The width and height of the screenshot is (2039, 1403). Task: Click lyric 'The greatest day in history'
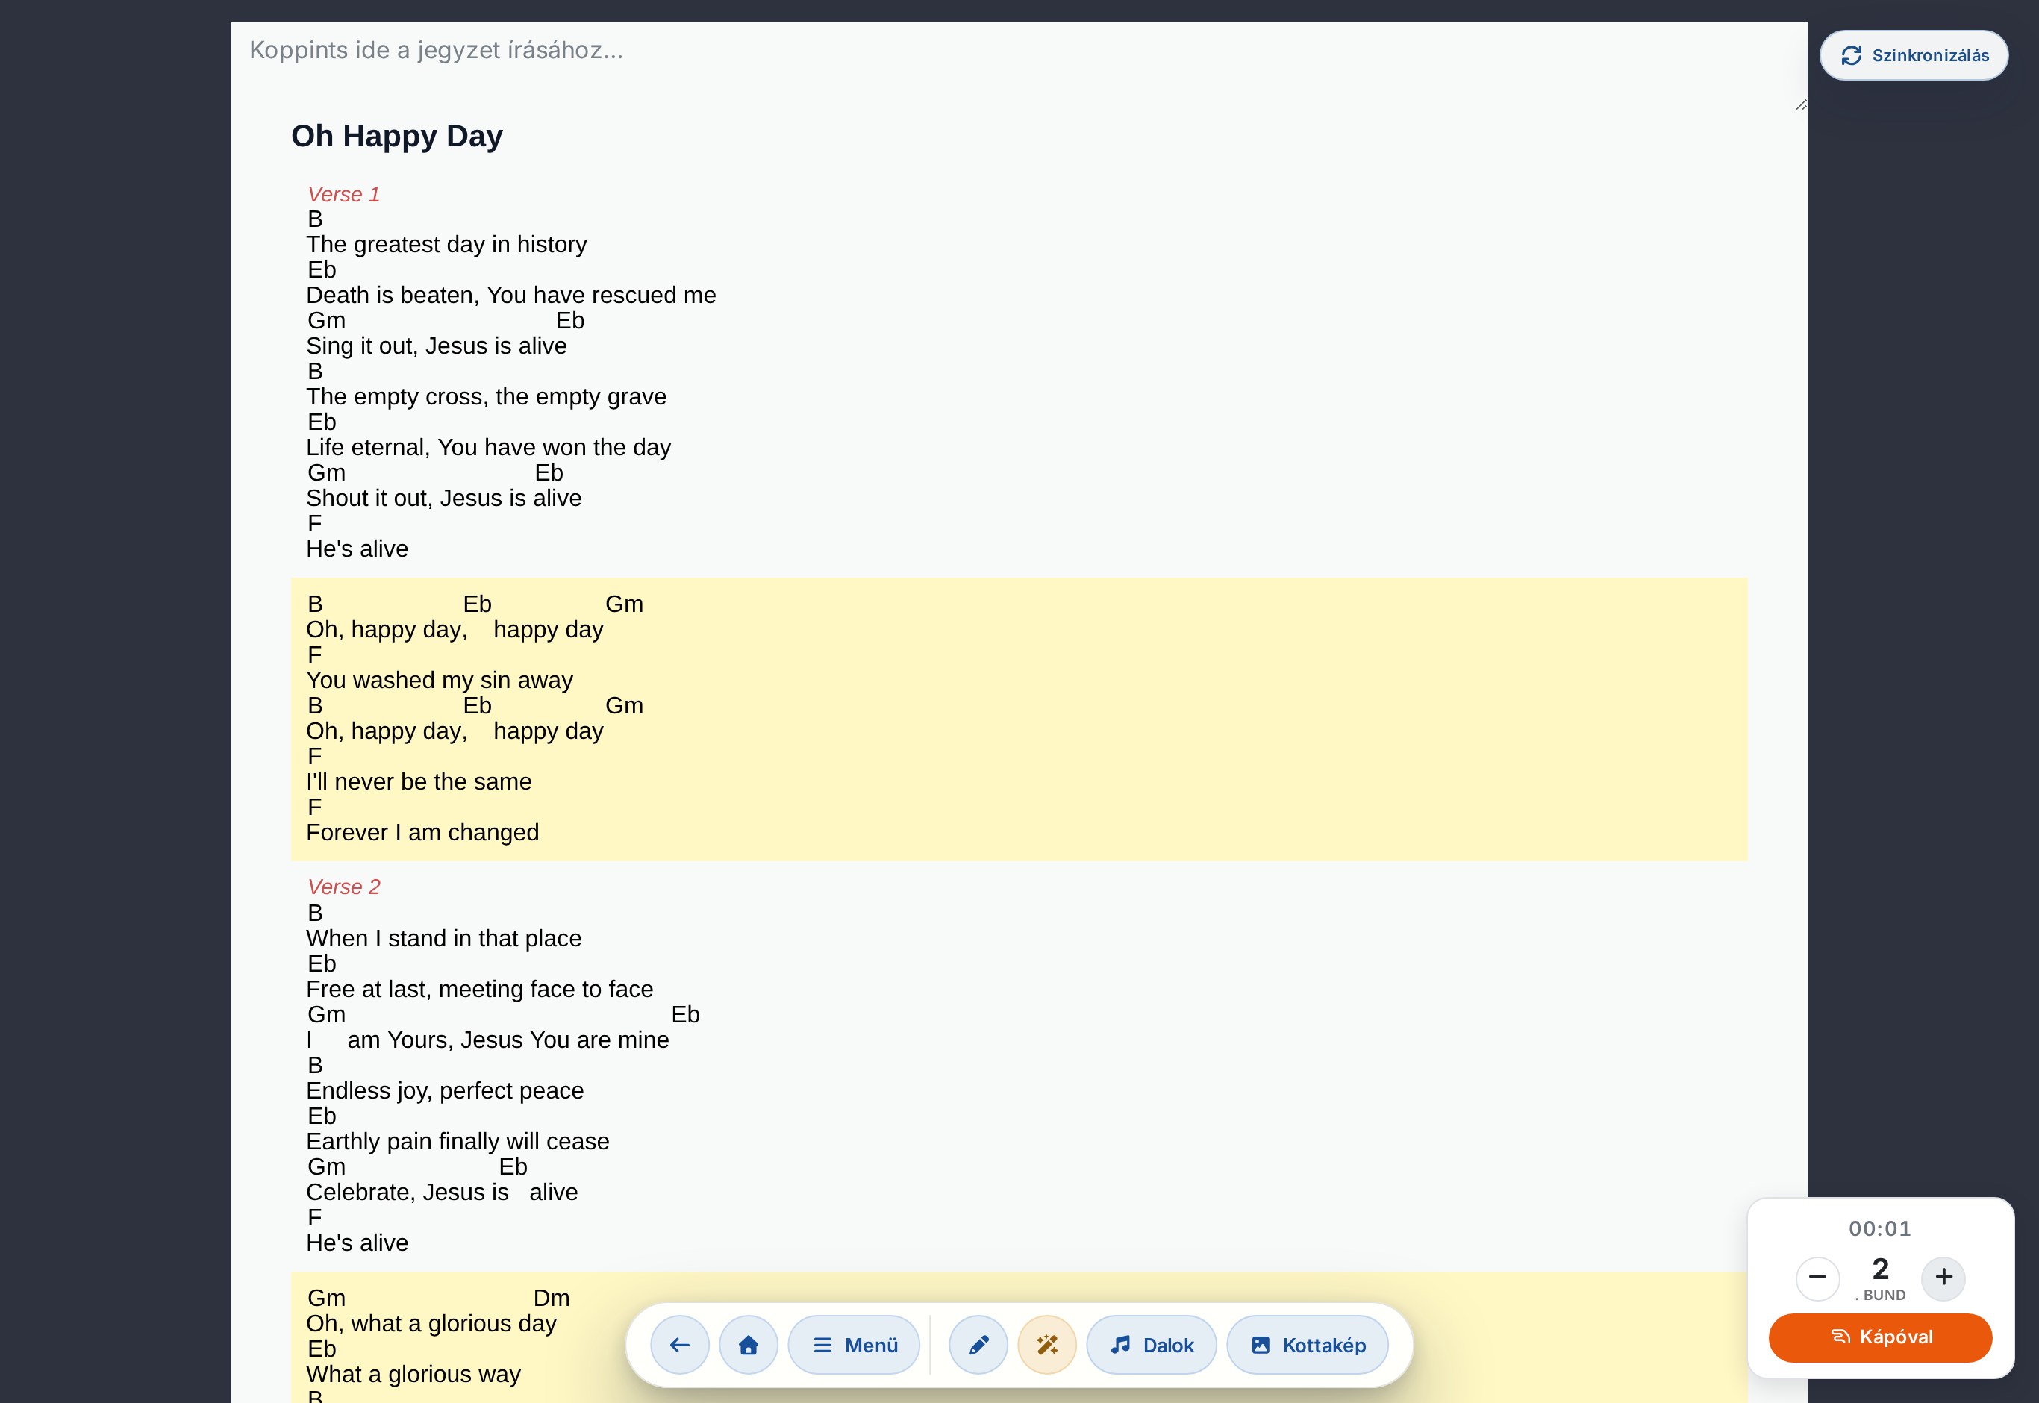click(x=446, y=244)
